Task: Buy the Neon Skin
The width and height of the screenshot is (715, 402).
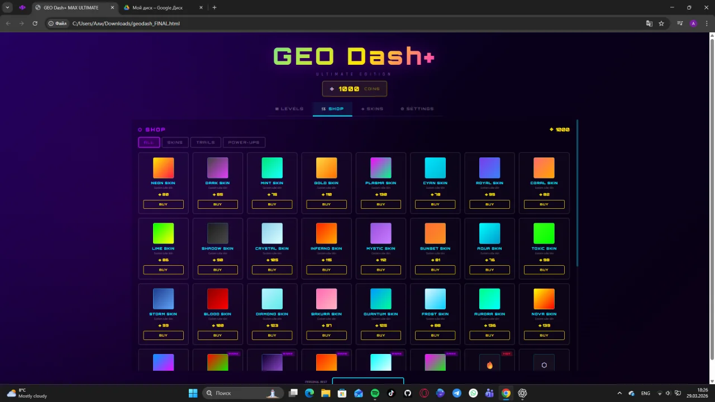Action: click(x=163, y=204)
